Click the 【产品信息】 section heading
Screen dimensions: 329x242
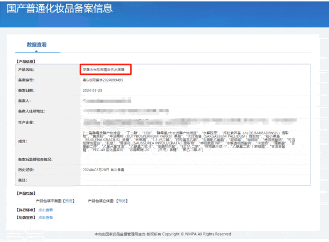[26, 62]
